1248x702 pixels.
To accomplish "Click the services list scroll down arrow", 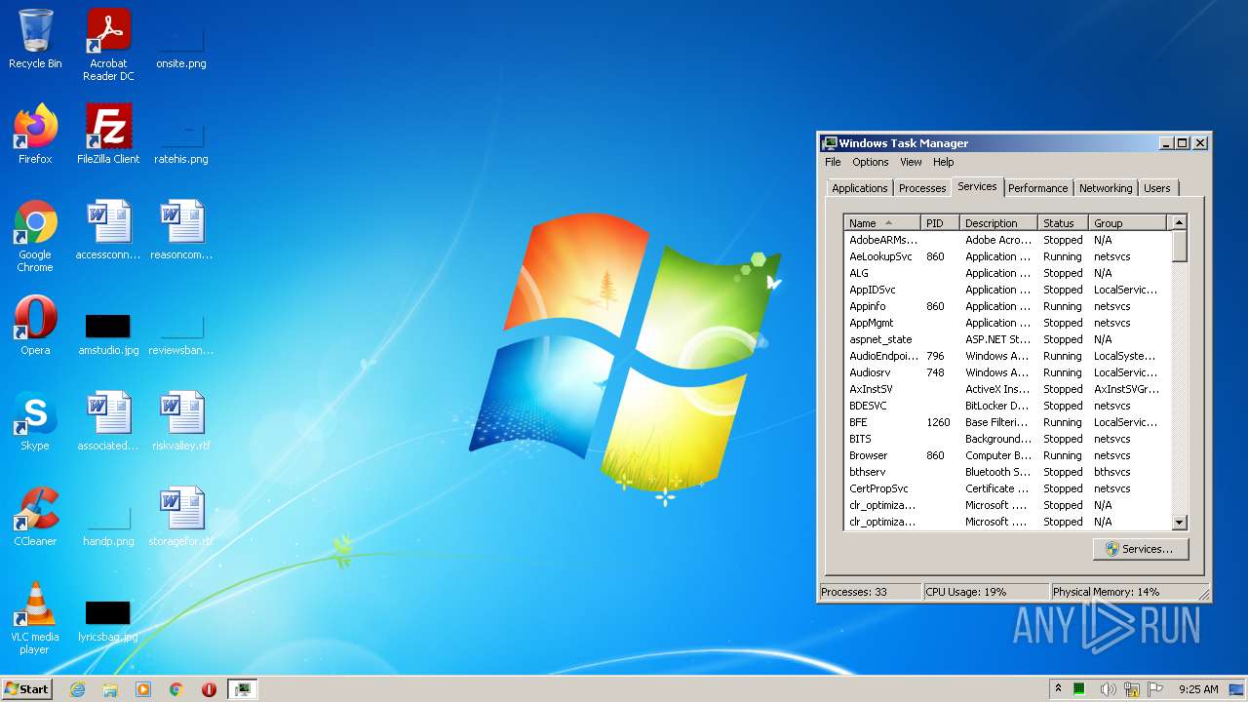I will 1179,522.
